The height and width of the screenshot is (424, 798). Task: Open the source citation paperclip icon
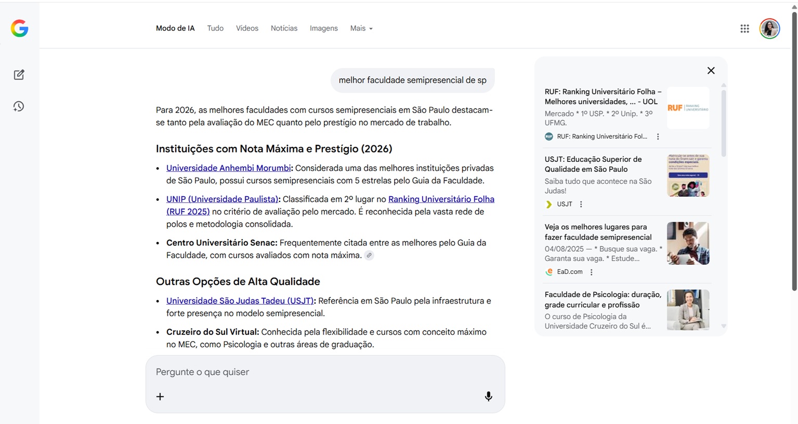coord(369,255)
